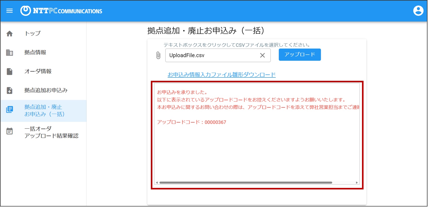Click the document icon beside オーダ情報
This screenshot has height=207, width=428.
[10, 71]
